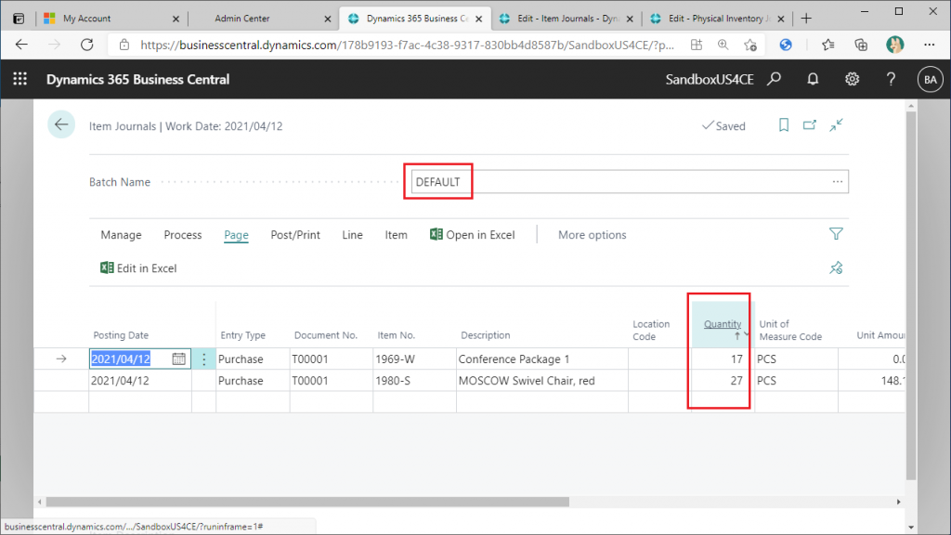The height and width of the screenshot is (535, 951).
Task: Open the settings gear menu
Action: point(853,79)
